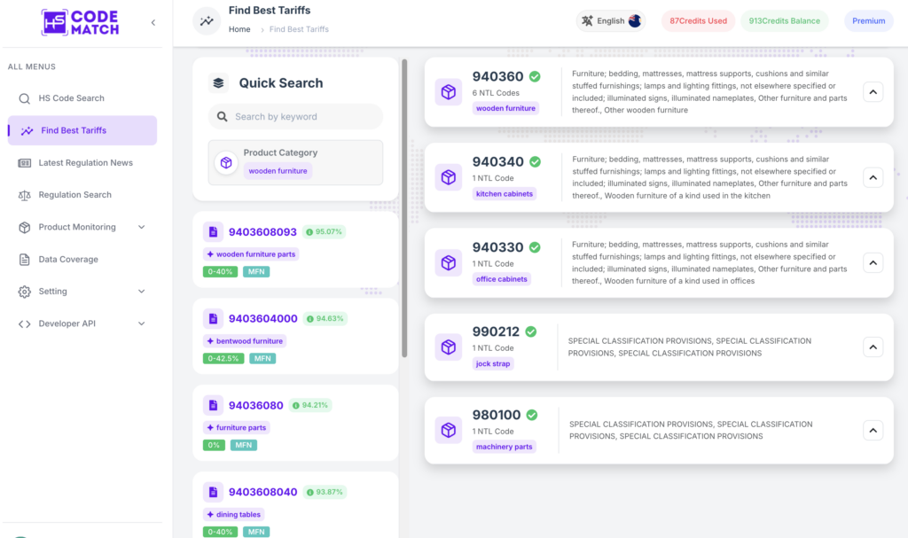Click the 9403608040 document icon
Viewport: 908px width, 538px height.
point(213,492)
